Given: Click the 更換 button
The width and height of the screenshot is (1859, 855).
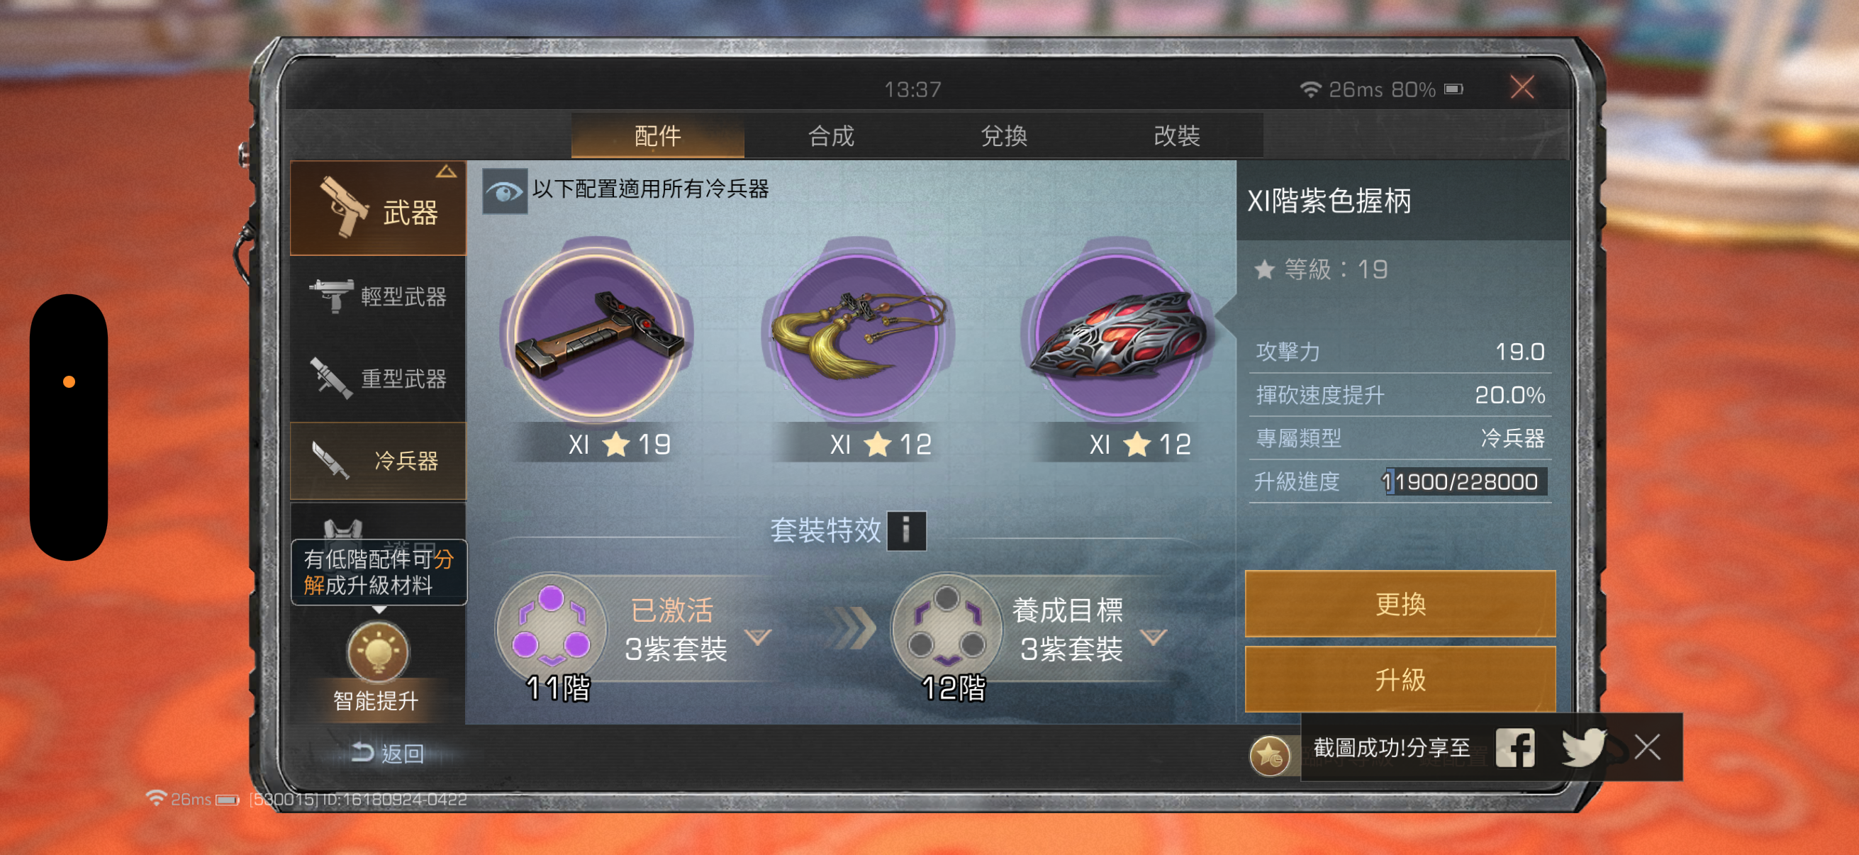Looking at the screenshot, I should pyautogui.click(x=1400, y=604).
